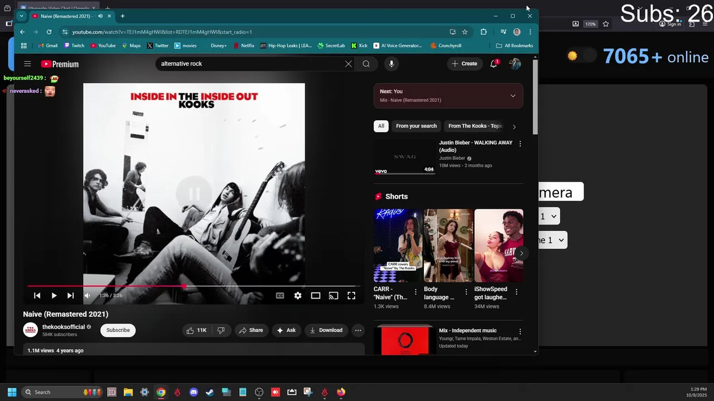Open Twitch bookmark
714x401 pixels.
(x=74, y=46)
